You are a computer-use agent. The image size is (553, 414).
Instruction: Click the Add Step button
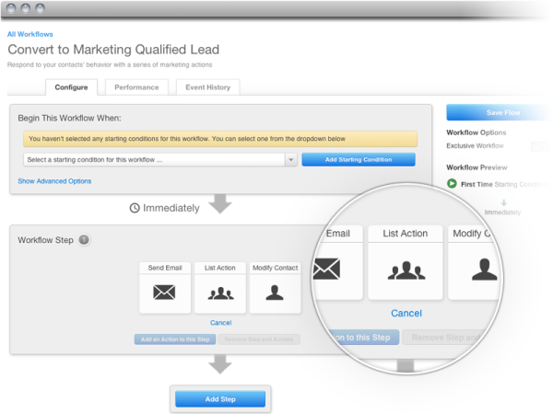coord(220,398)
